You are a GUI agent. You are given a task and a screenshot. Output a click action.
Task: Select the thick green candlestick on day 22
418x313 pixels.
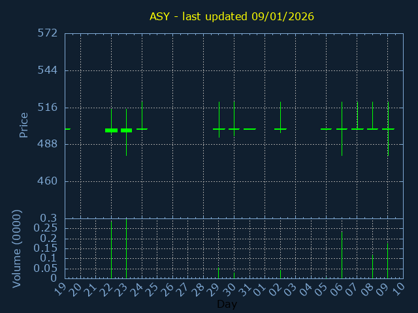click(111, 130)
